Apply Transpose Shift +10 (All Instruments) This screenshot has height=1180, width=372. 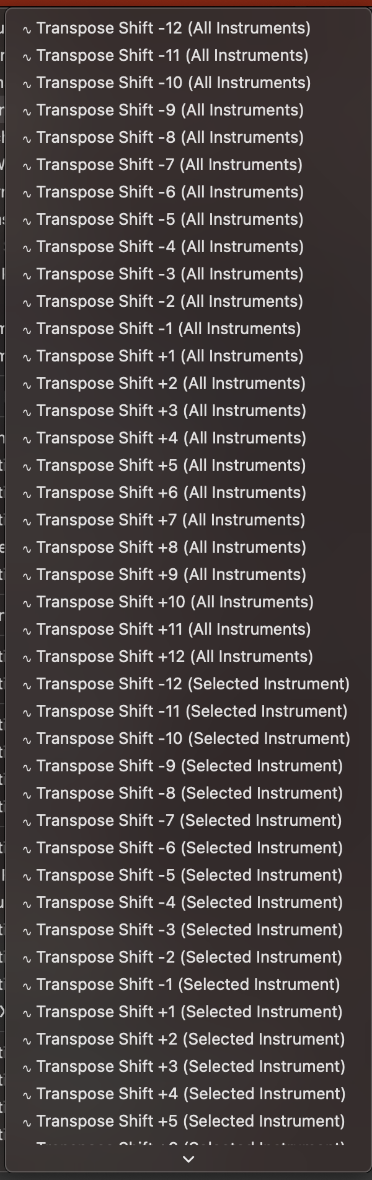click(174, 602)
